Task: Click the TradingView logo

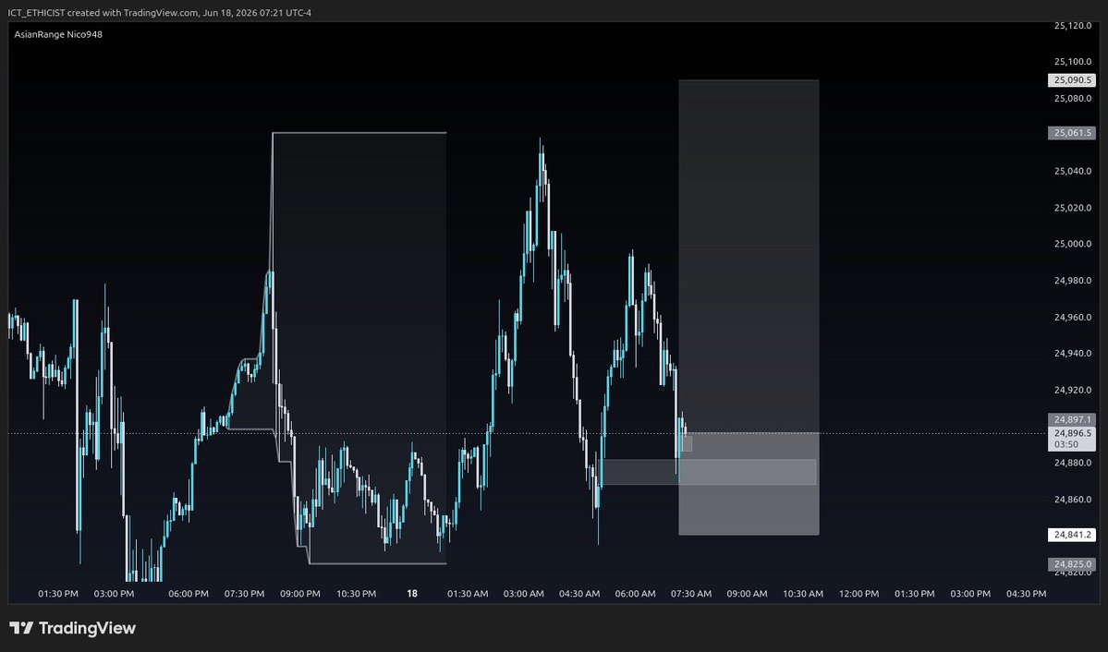Action: 72,628
